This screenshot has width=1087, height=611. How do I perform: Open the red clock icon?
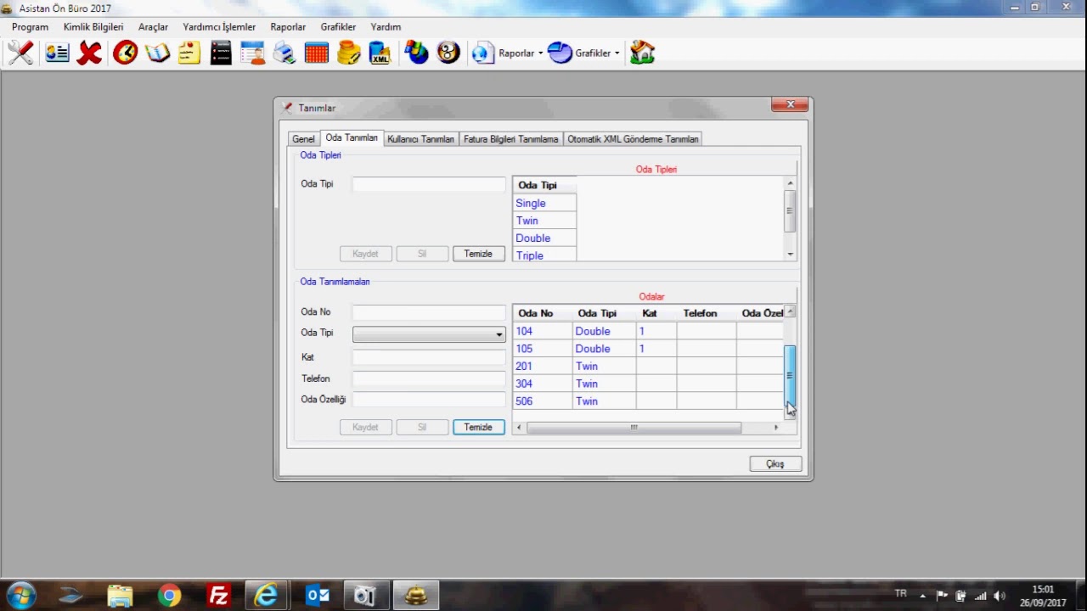[125, 53]
